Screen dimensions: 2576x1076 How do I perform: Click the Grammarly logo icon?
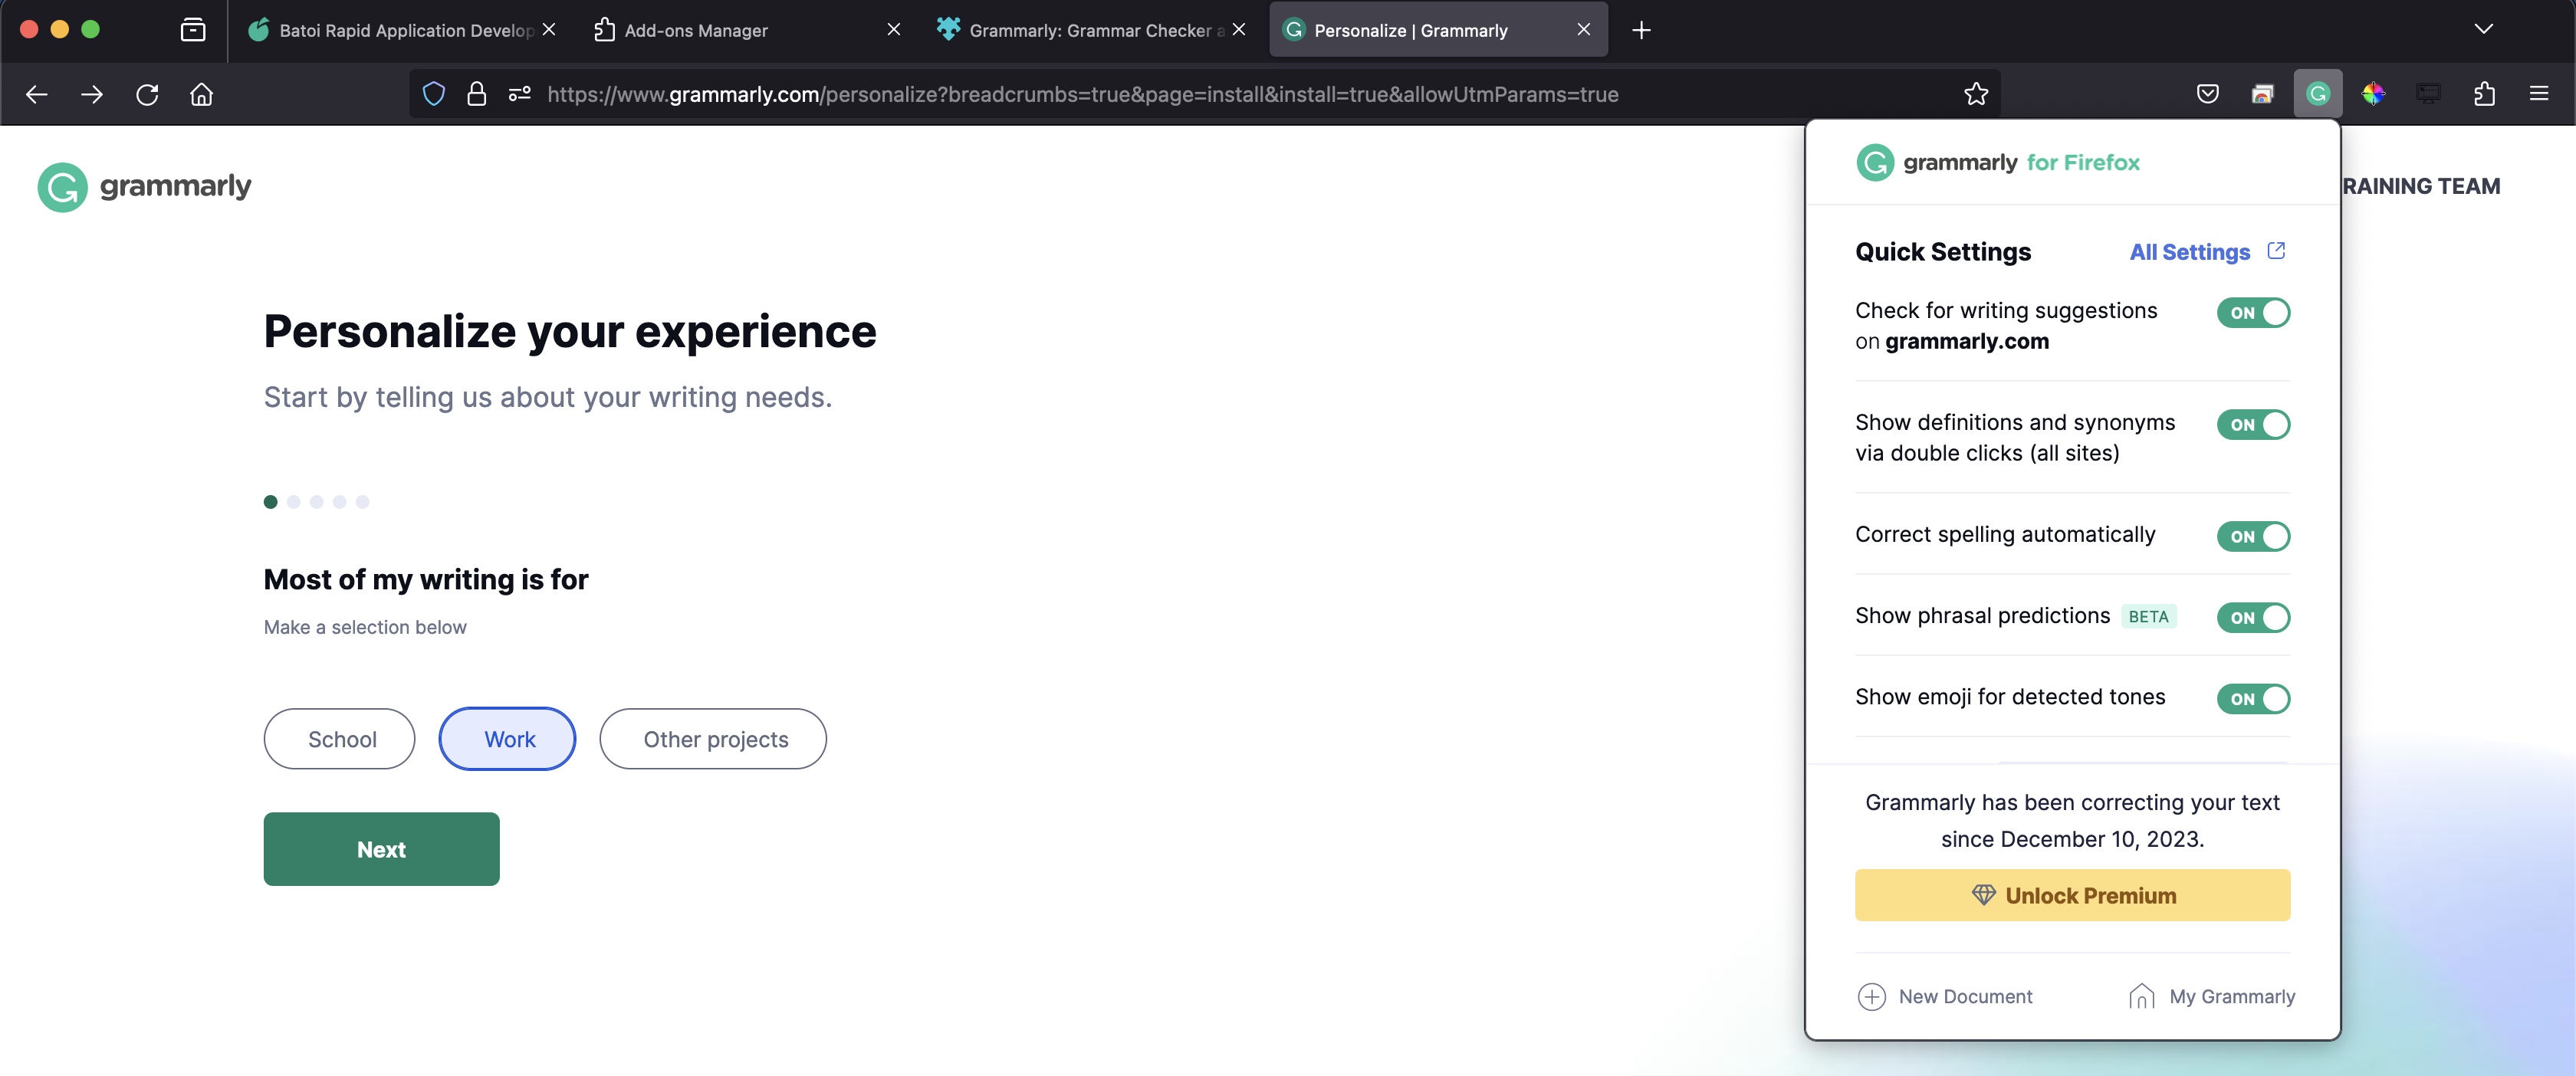62,185
